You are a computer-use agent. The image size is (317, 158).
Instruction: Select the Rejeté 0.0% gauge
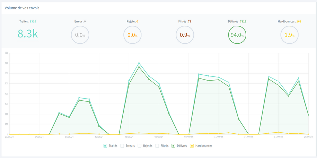[x=132, y=35]
